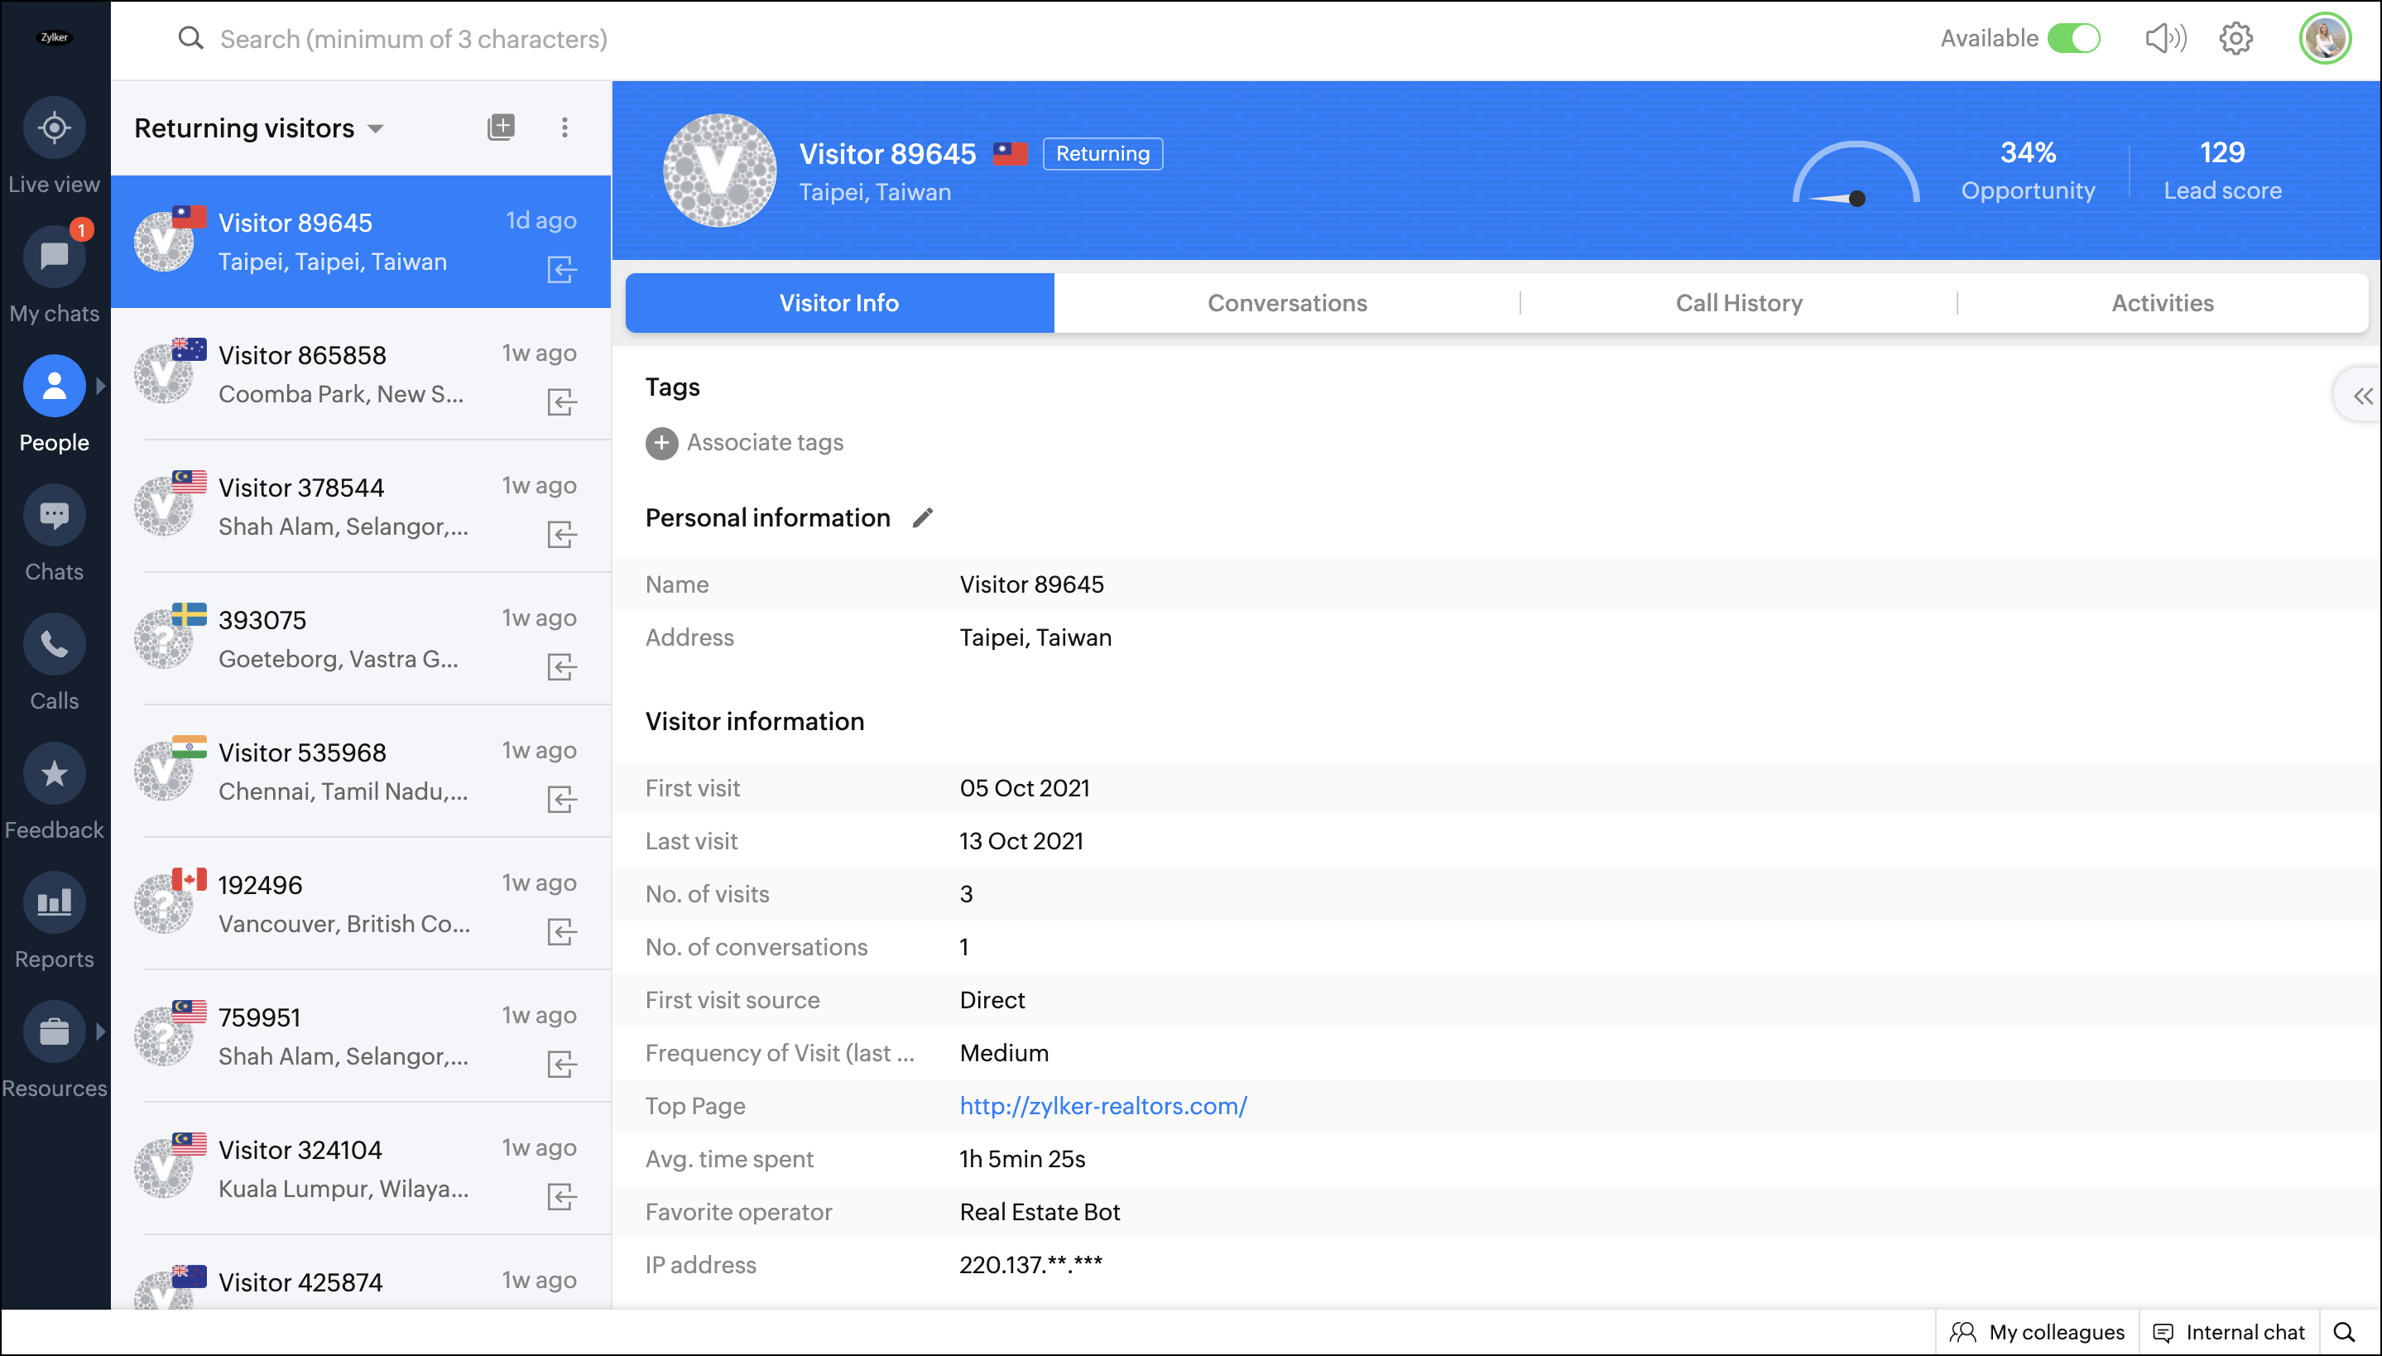Switch to the Conversations tab
The width and height of the screenshot is (2382, 1356).
pyautogui.click(x=1286, y=303)
